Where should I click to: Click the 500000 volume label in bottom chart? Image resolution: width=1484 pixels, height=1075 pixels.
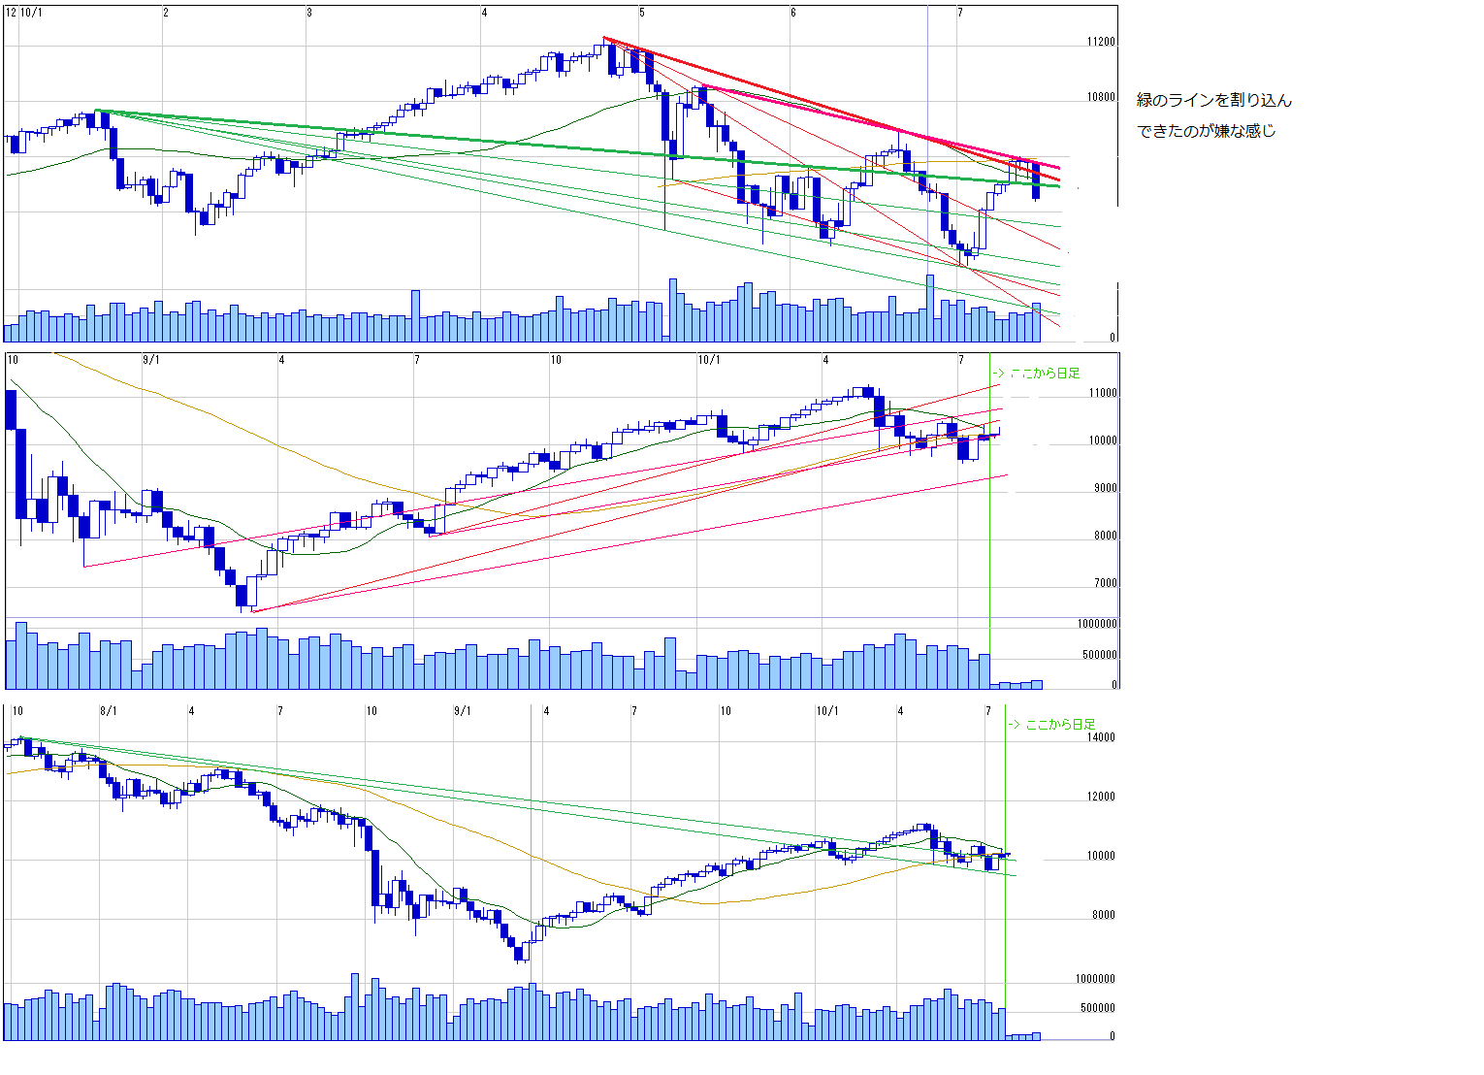[x=1097, y=1008]
